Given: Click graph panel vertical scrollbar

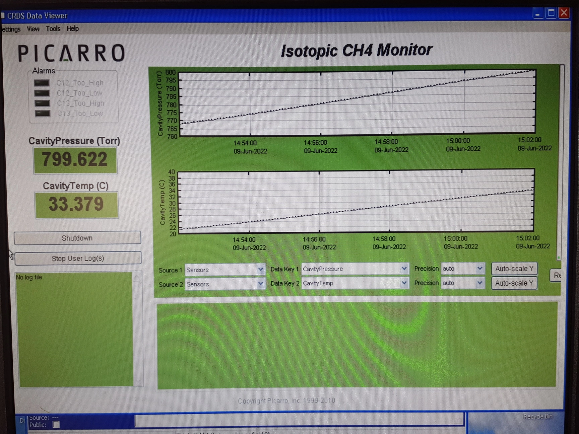Looking at the screenshot, I should tap(561, 162).
